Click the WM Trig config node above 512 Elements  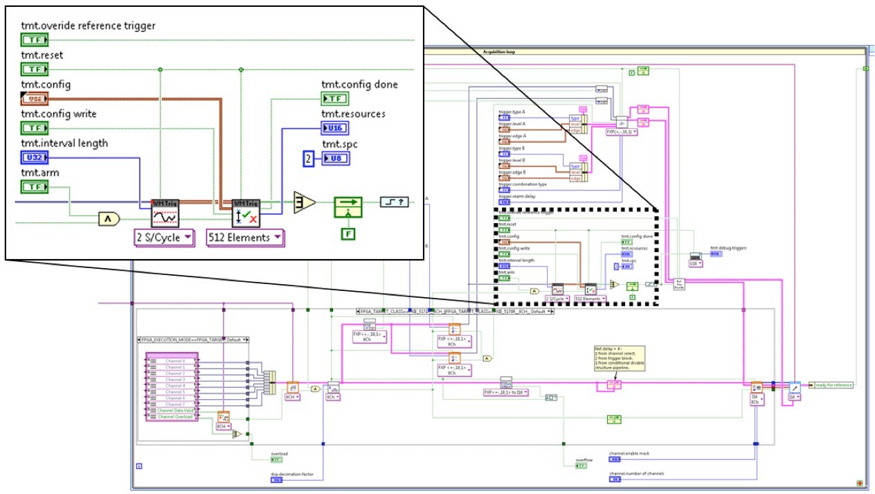[246, 214]
